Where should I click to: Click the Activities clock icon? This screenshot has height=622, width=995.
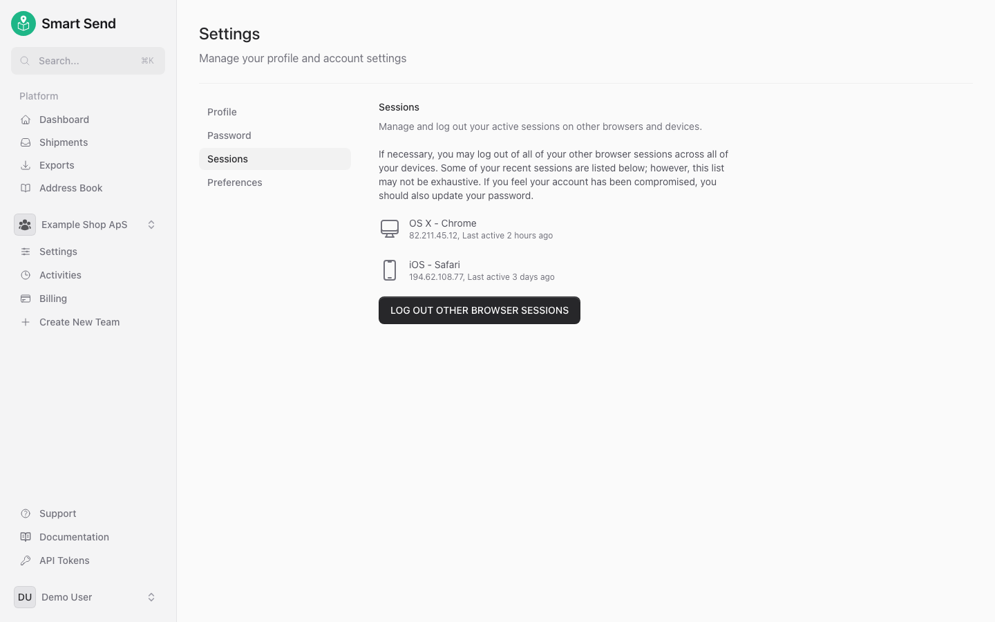coord(25,275)
